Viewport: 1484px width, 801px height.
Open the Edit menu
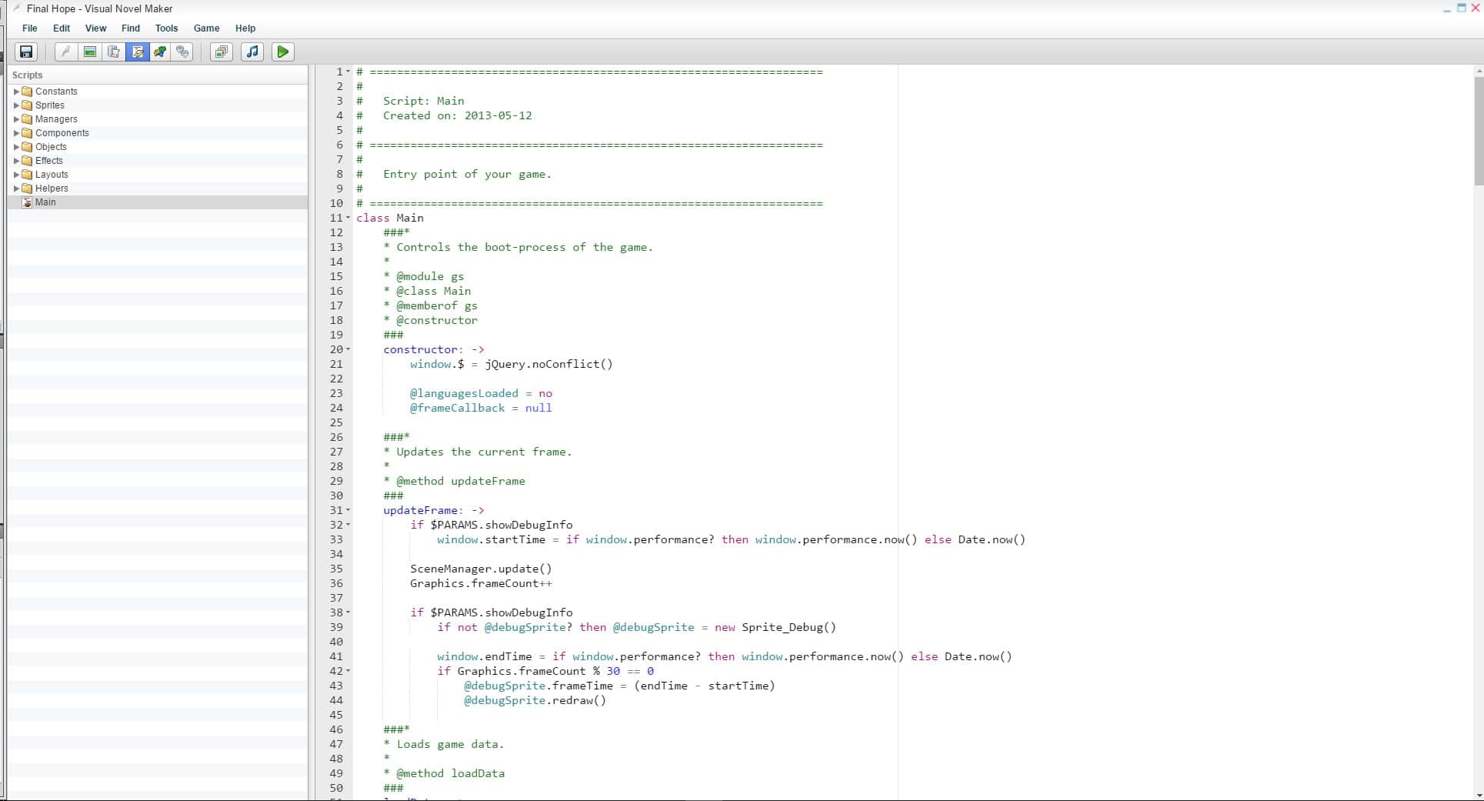click(62, 28)
